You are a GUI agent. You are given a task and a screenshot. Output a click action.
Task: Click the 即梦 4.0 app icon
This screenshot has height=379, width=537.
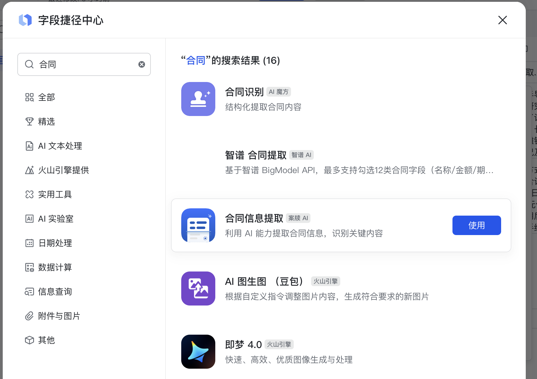pos(198,352)
